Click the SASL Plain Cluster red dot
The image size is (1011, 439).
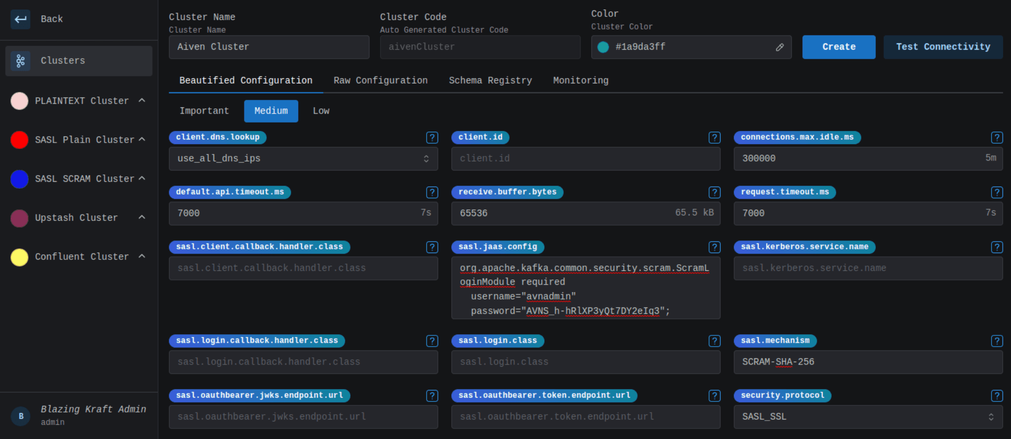pos(20,139)
